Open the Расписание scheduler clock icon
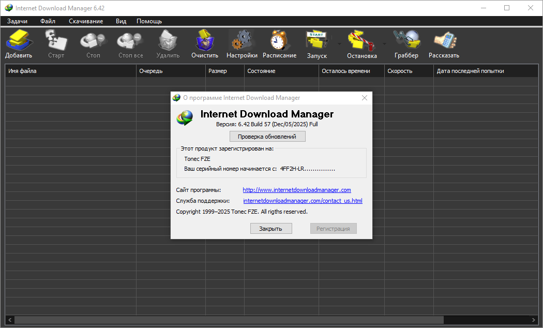 [279, 43]
